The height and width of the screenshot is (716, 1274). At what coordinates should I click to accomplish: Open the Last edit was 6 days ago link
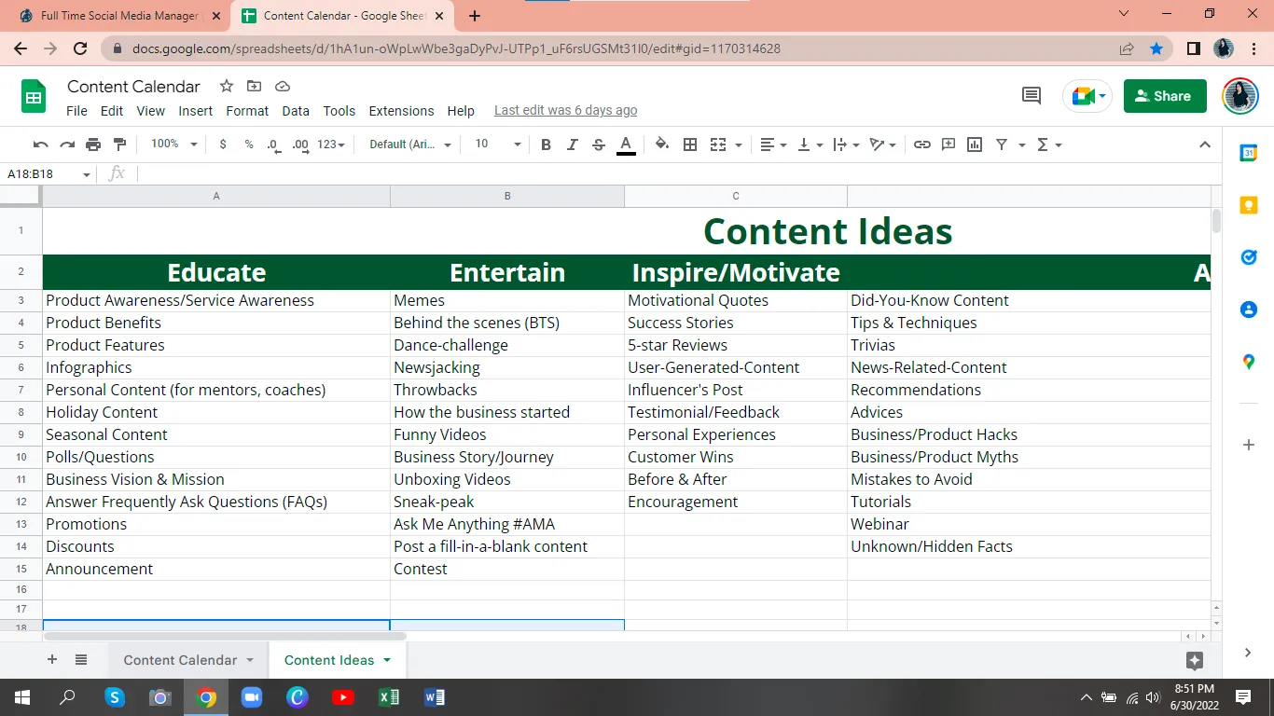pos(565,111)
